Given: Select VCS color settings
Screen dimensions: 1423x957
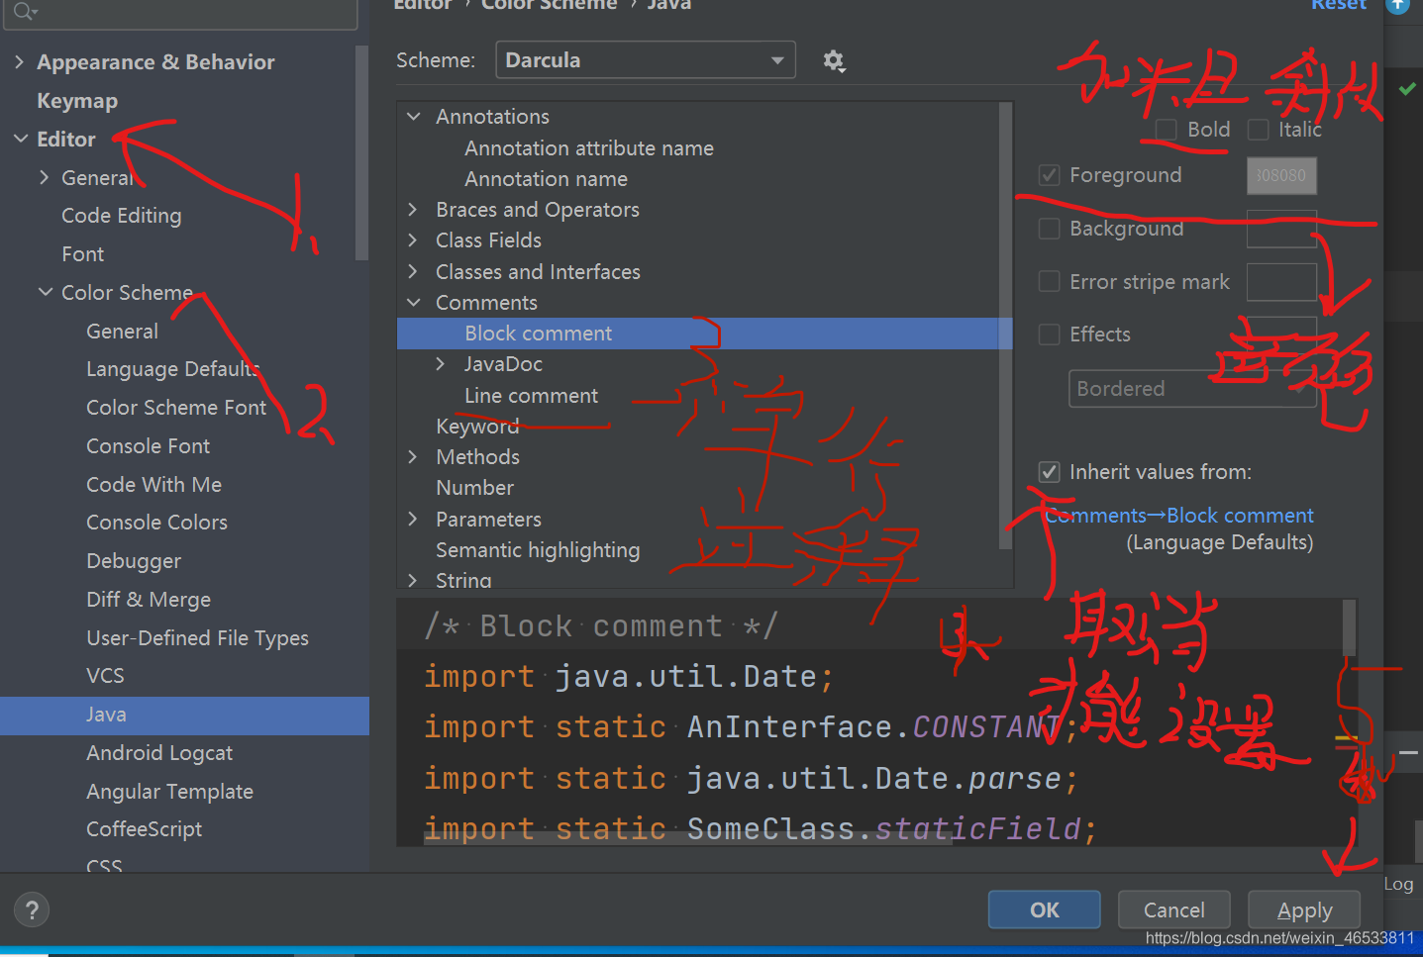Looking at the screenshot, I should point(105,676).
